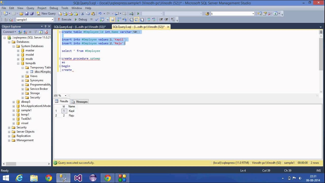Select the Results tab
The height and width of the screenshot is (183, 325).
click(62, 101)
